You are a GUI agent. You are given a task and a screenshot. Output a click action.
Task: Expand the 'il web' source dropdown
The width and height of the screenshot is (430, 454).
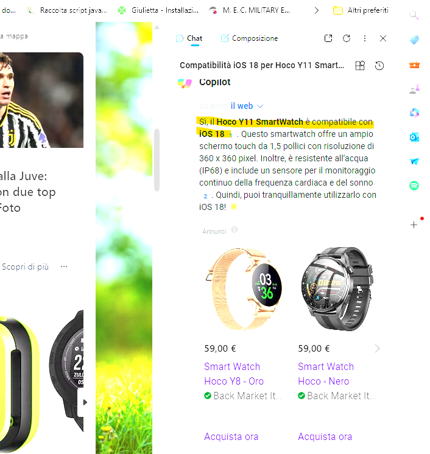tap(247, 106)
